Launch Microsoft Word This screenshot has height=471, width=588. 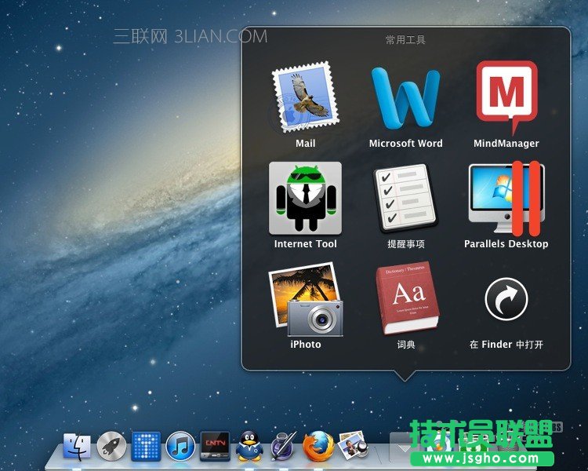tap(405, 99)
